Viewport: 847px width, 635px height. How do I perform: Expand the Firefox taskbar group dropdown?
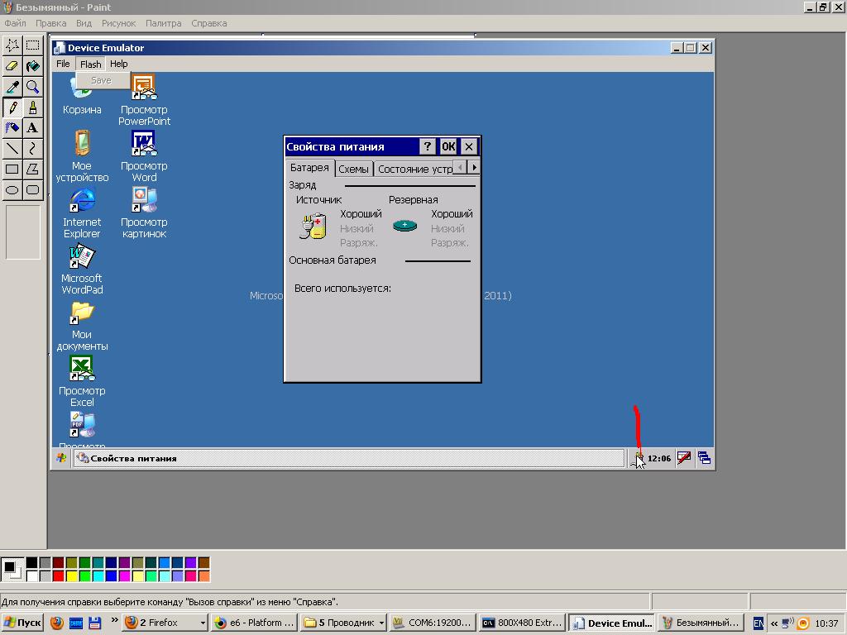point(202,623)
